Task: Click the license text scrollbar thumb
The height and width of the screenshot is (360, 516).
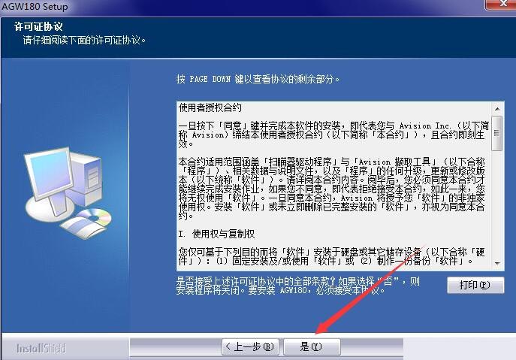Action: coord(497,133)
